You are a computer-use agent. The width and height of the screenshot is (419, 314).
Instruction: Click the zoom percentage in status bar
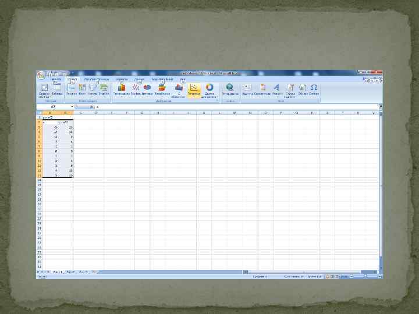pyautogui.click(x=344, y=277)
